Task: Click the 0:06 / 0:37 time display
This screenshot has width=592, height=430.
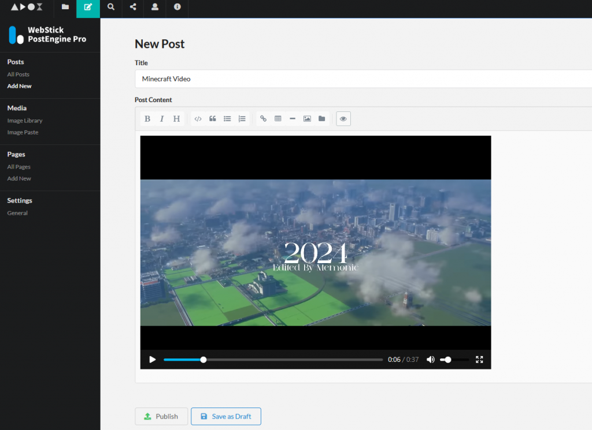Action: pyautogui.click(x=403, y=360)
